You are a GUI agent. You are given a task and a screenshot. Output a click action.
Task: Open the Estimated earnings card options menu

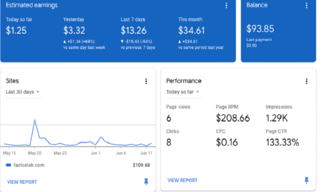tap(226, 5)
